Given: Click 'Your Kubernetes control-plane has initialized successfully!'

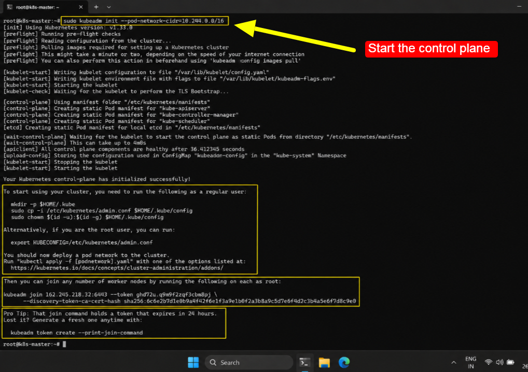Looking at the screenshot, I should (97, 179).
